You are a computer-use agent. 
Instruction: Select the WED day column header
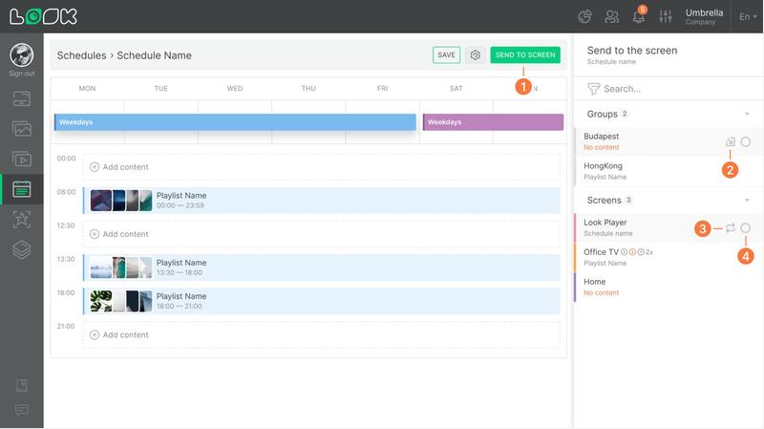point(235,88)
